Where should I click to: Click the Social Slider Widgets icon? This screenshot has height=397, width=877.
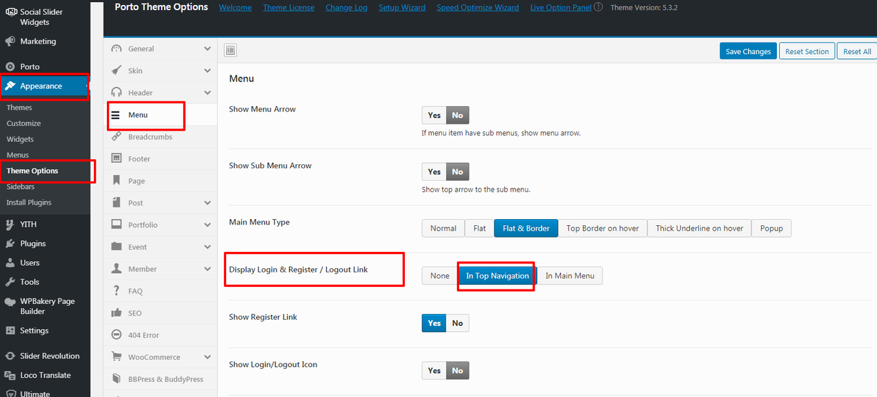[10, 12]
